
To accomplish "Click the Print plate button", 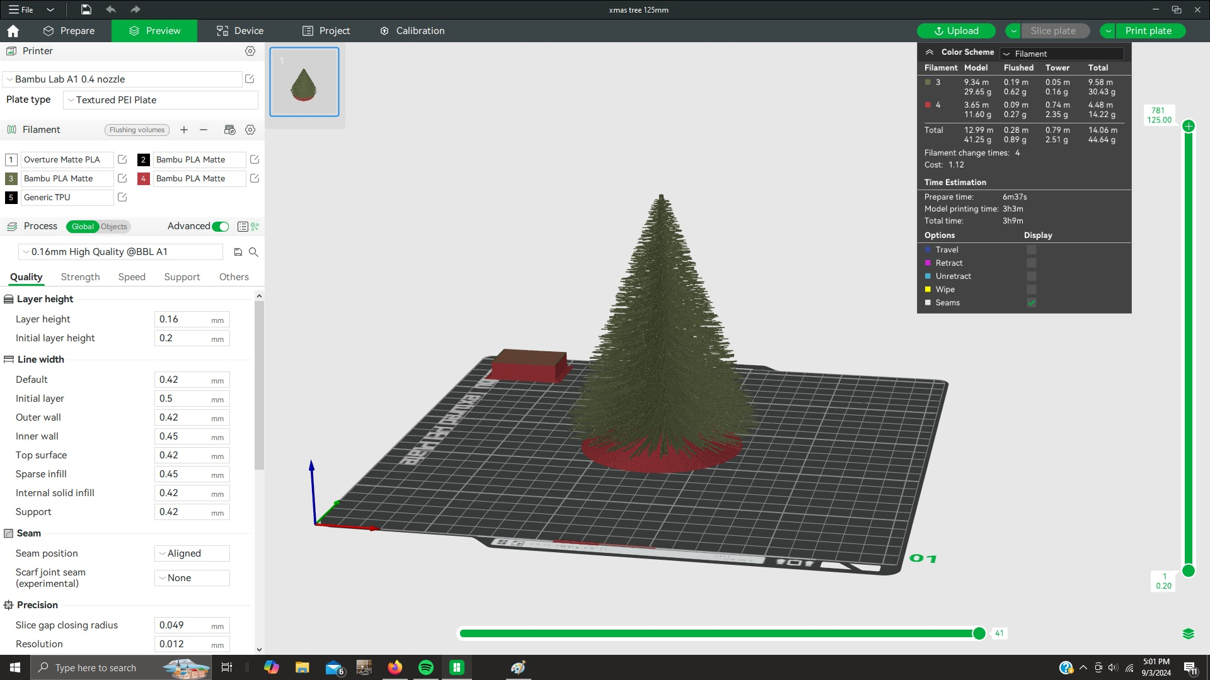I will [x=1148, y=30].
